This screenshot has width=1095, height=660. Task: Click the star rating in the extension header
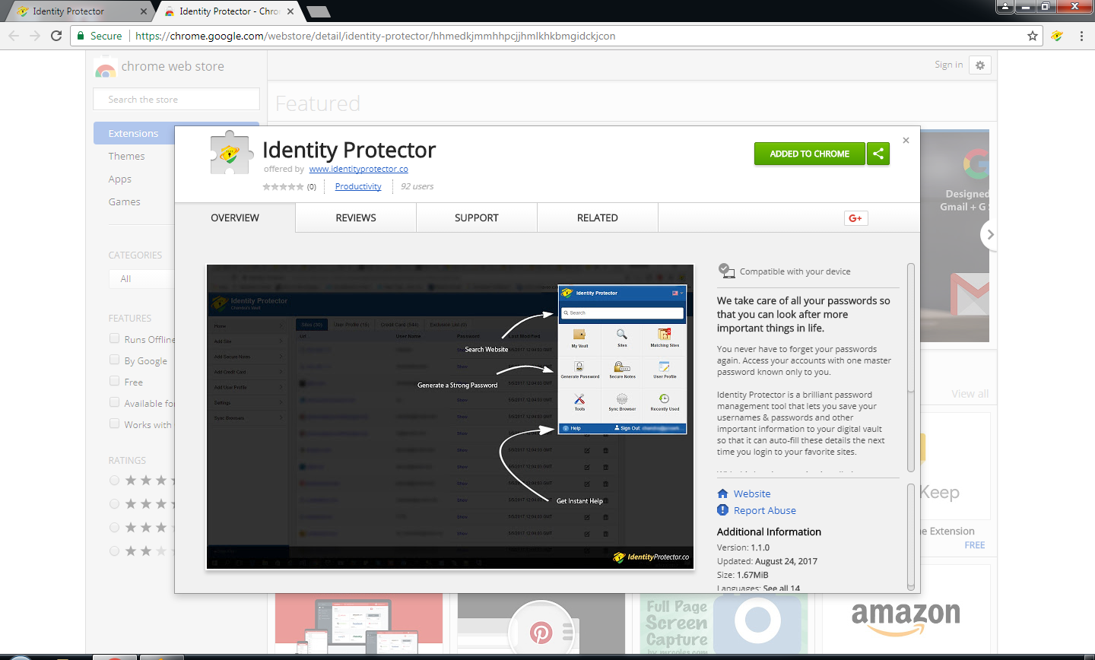click(283, 187)
